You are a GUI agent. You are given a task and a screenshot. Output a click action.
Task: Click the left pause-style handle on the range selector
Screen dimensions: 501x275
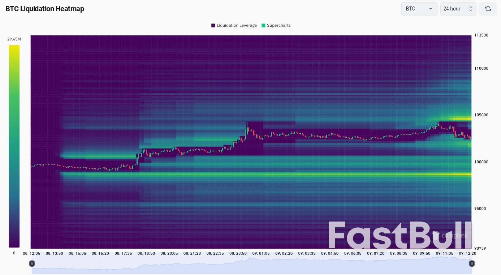tap(32, 263)
